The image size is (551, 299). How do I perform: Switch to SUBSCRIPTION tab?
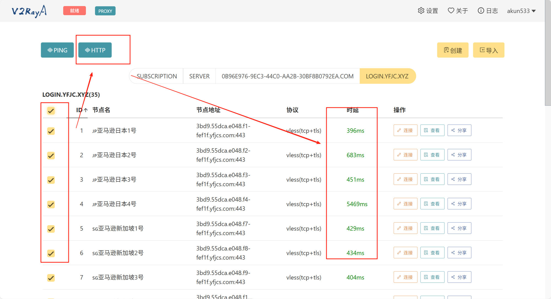[156, 76]
